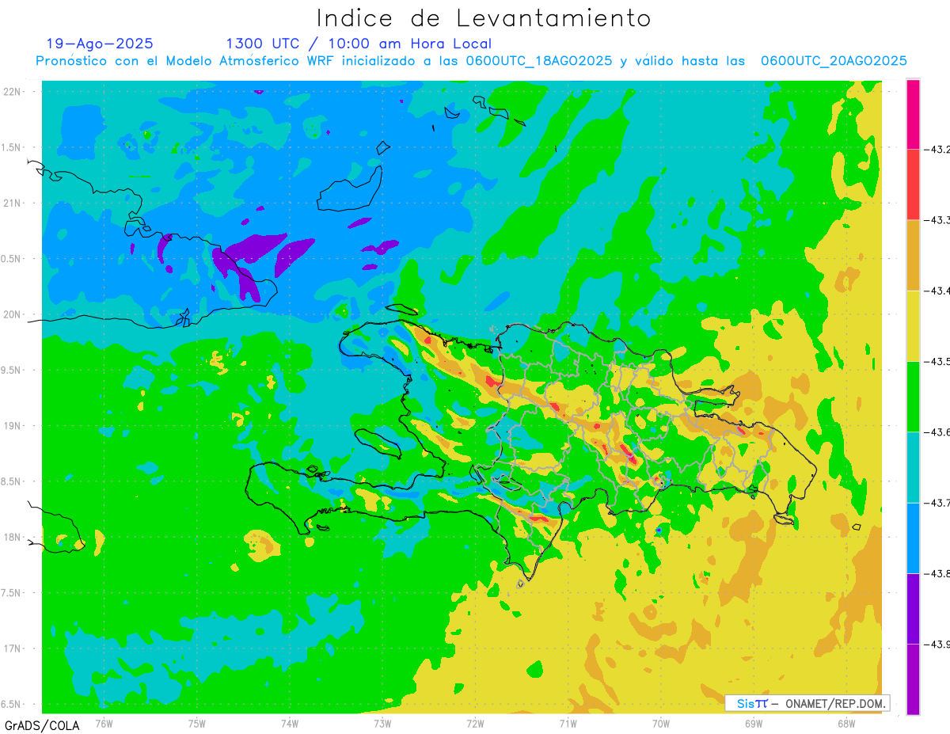Click the legend value '-43.7'
Image resolution: width=950 pixels, height=734 pixels.
[937, 502]
